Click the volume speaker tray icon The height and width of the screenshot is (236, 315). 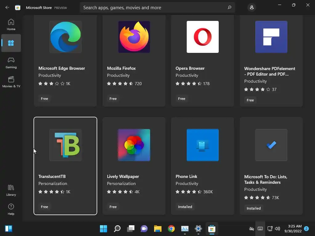[277, 229]
